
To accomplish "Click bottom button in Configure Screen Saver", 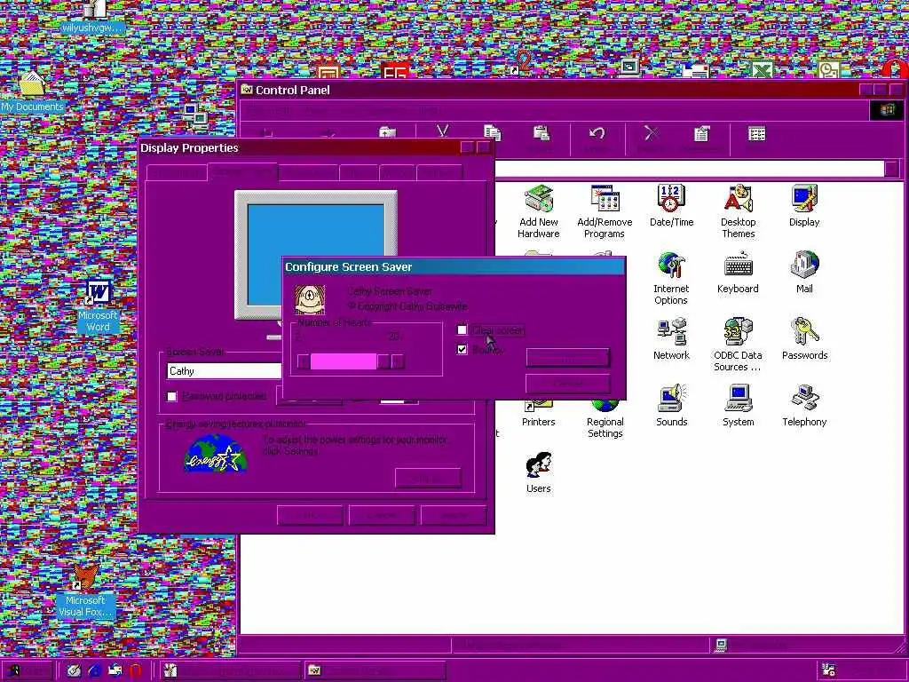I will (567, 384).
